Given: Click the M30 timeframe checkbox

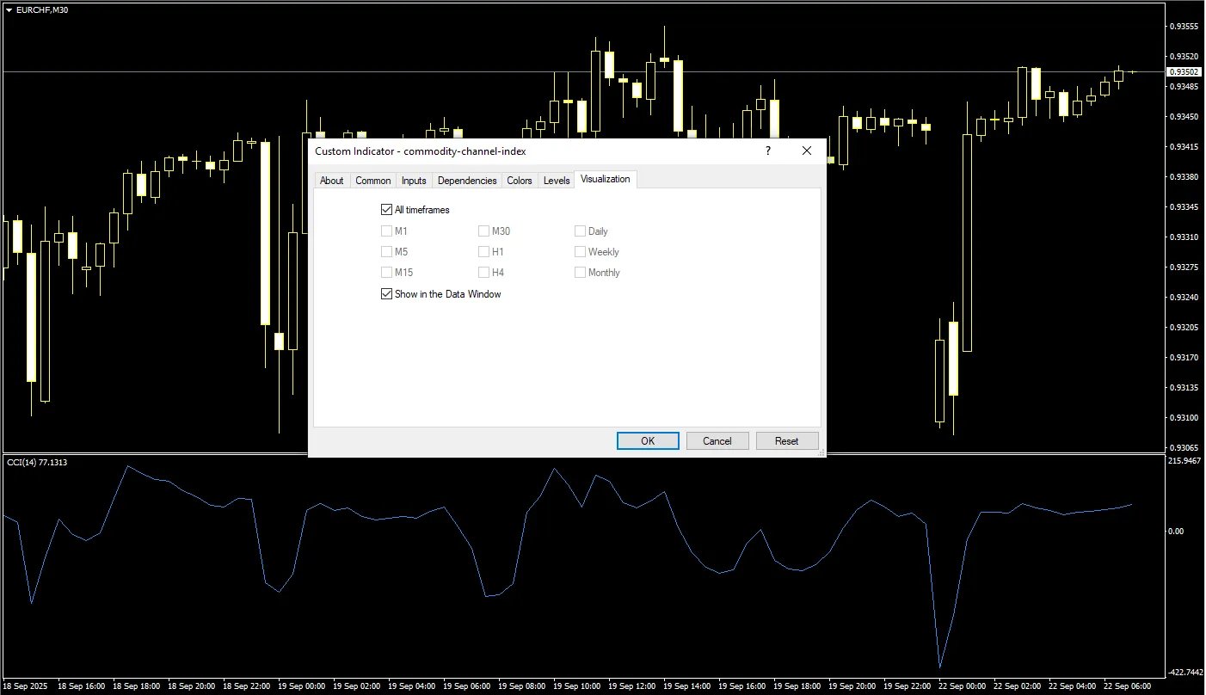Looking at the screenshot, I should point(483,231).
